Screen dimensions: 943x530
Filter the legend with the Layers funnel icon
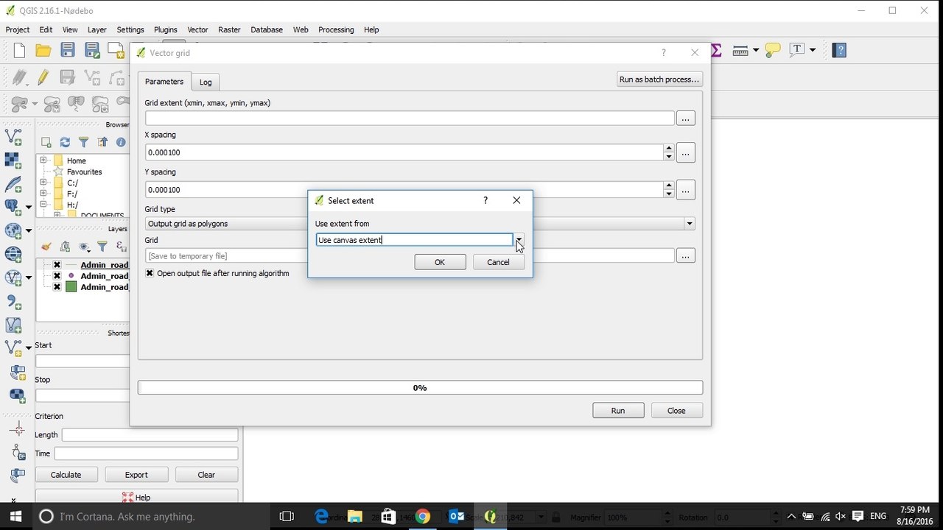pyautogui.click(x=102, y=247)
